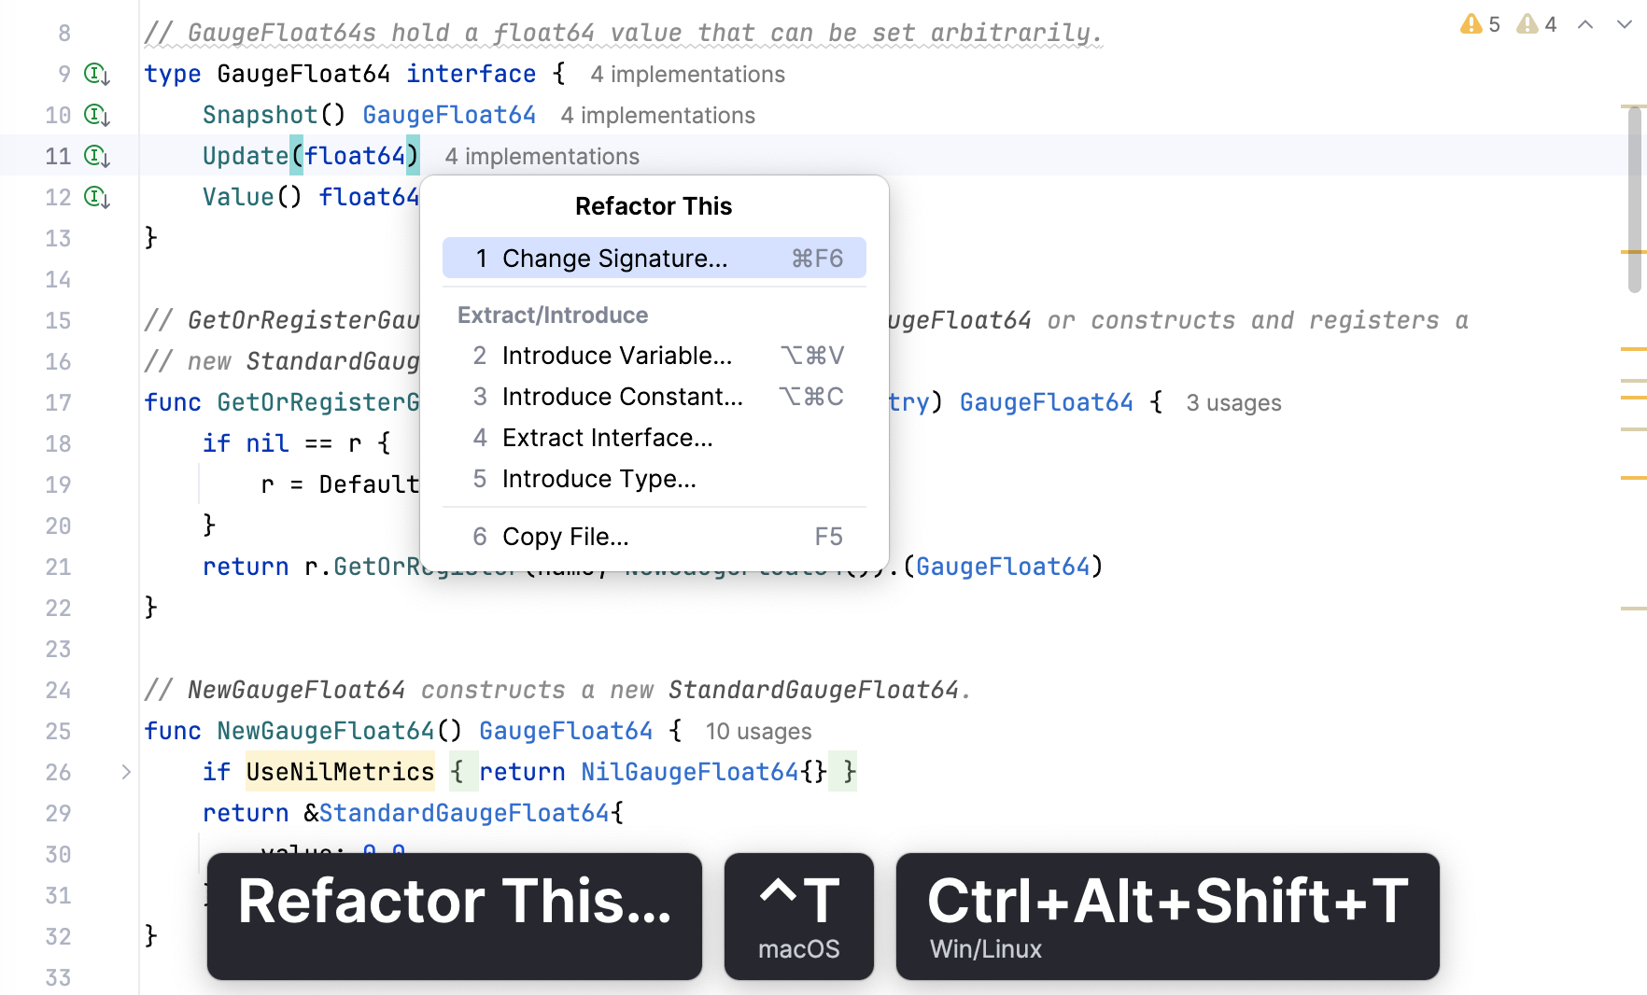Jump to previous highlighted error arrow
This screenshot has width=1647, height=995.
(x=1585, y=24)
